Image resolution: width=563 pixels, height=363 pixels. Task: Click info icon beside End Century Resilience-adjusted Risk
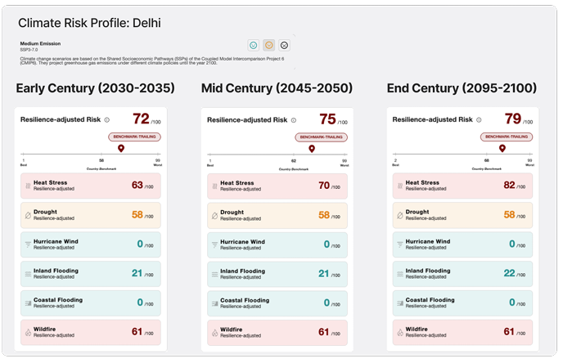tap(479, 120)
